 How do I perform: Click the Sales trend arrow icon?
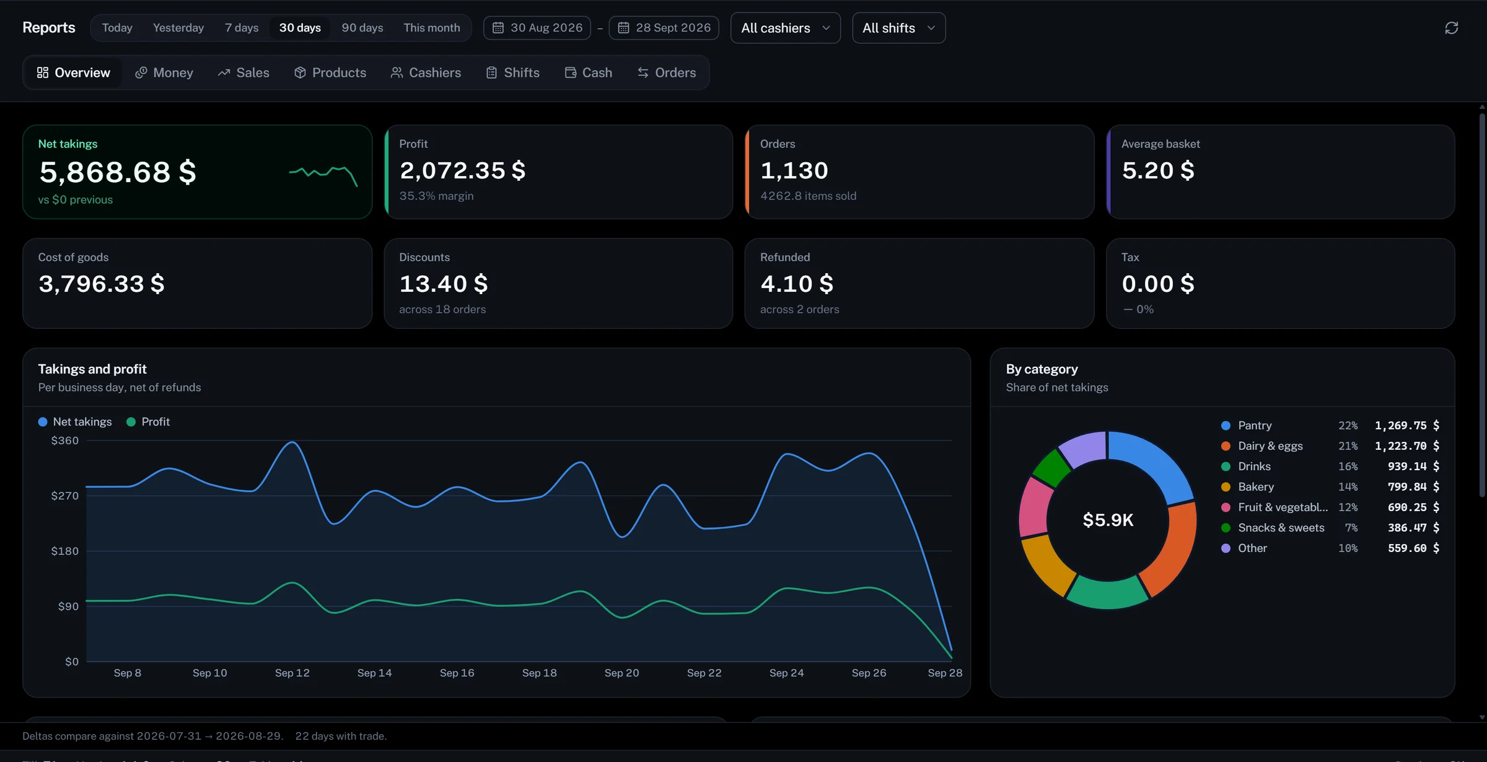pos(224,72)
